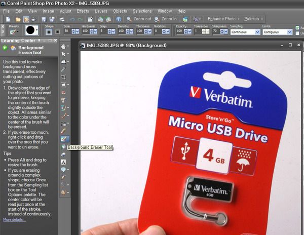Click the Redo arrow icon

pos(80,19)
